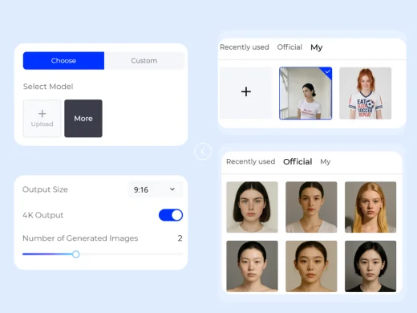
Task: Click the circular left-arrow collapse icon
Action: 203,152
